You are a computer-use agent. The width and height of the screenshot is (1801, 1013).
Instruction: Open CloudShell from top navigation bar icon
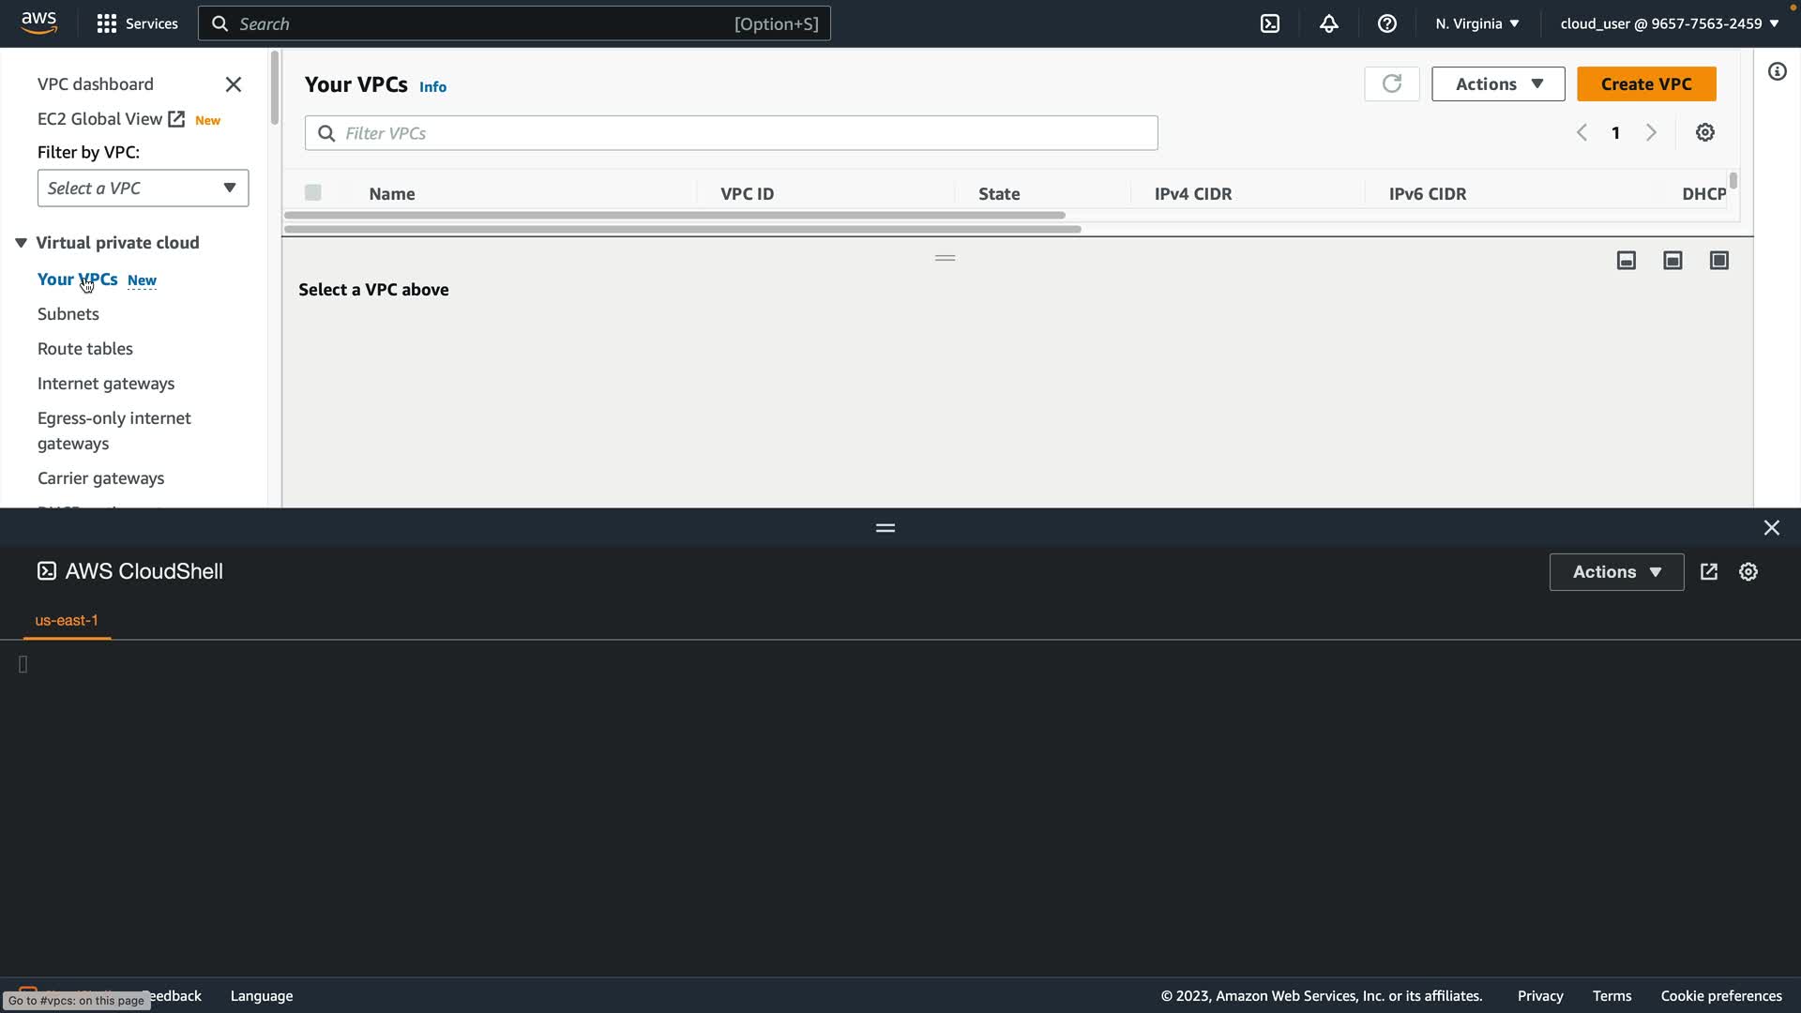tap(1269, 23)
